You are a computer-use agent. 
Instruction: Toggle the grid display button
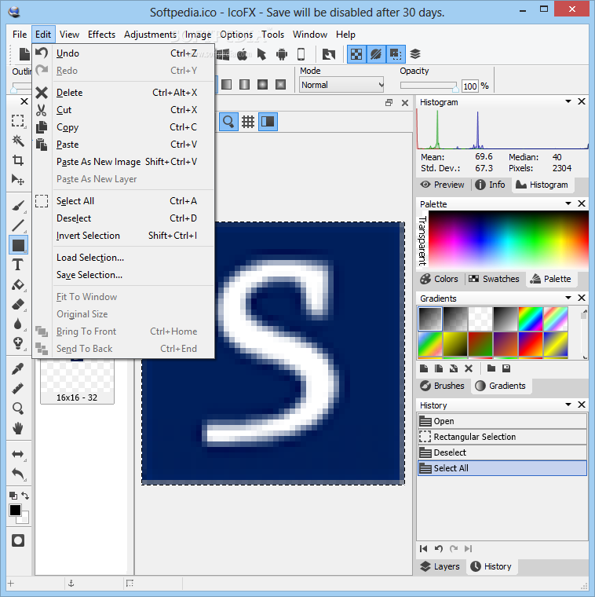[248, 122]
